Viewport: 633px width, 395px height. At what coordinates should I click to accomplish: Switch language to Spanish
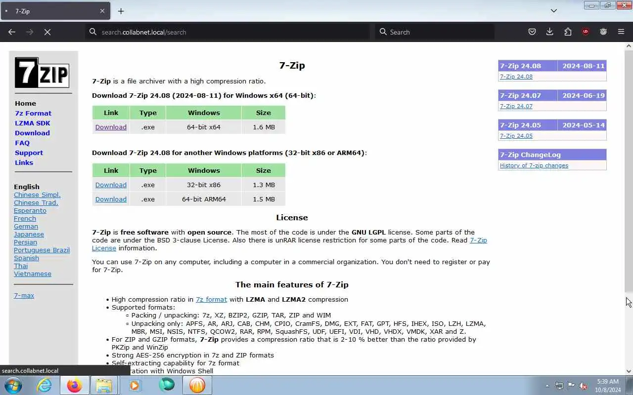point(26,258)
